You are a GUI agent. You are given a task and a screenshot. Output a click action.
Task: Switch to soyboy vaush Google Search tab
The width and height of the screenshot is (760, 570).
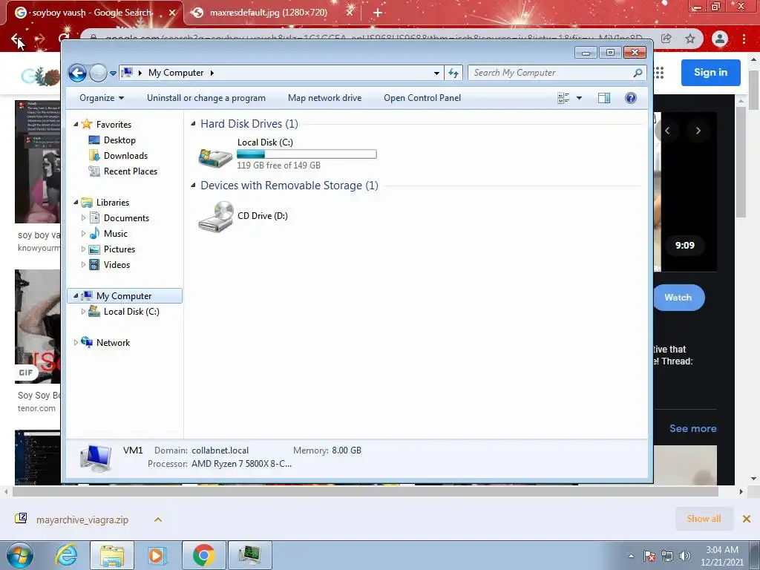92,13
